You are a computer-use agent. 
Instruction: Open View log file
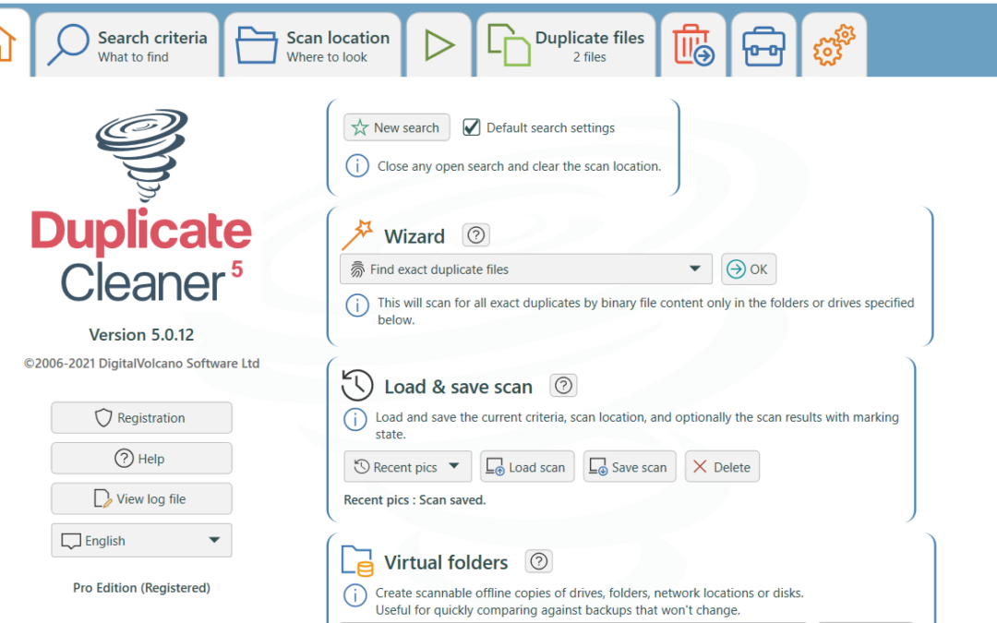141,499
